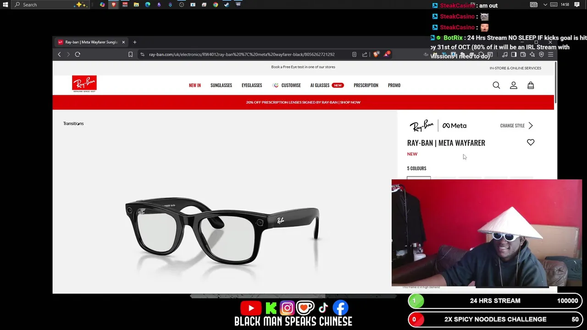Viewport: 587px width, 330px height.
Task: Open the Brave hamburger menu
Action: point(551,55)
